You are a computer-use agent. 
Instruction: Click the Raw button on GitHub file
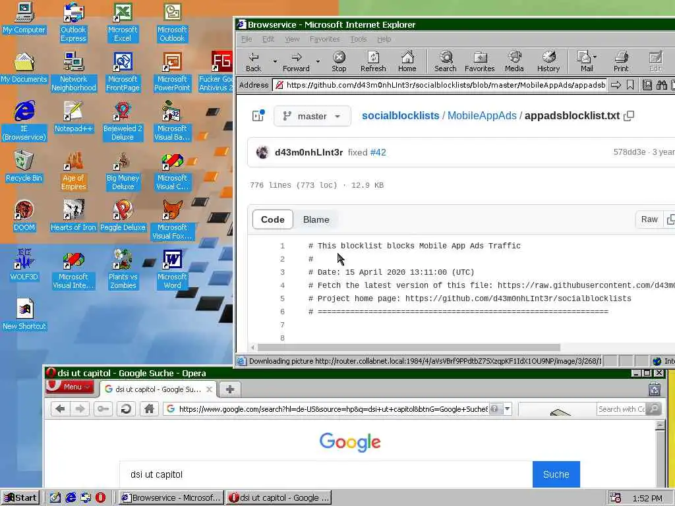(649, 219)
